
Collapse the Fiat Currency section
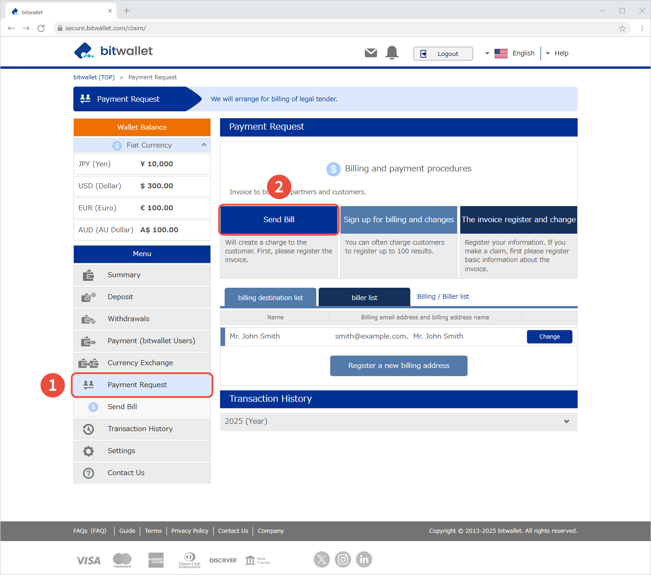[x=204, y=145]
